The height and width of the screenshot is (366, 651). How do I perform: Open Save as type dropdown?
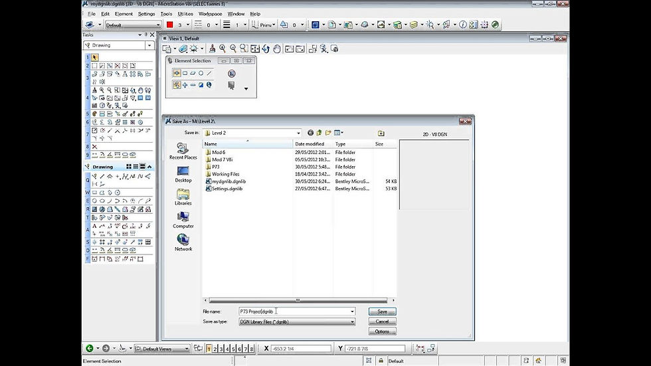tap(352, 321)
